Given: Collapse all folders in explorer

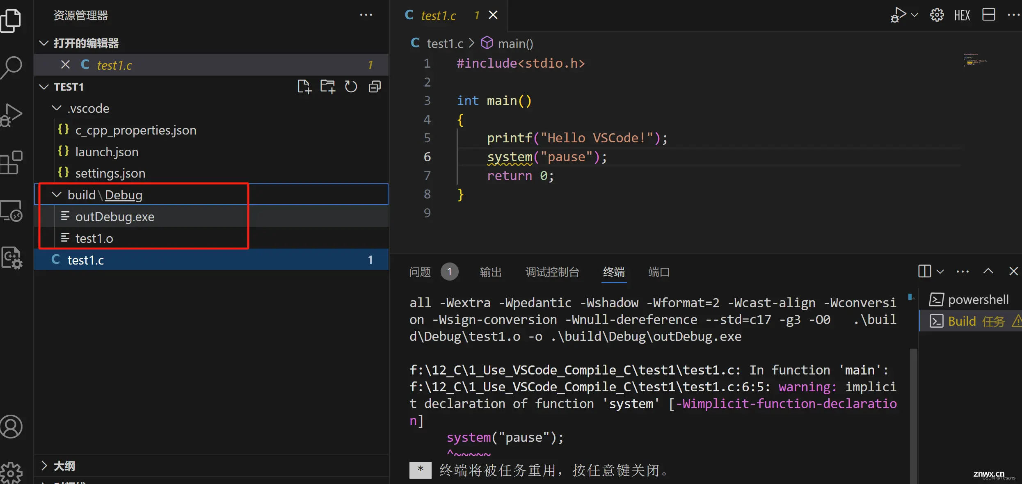Looking at the screenshot, I should (x=375, y=87).
